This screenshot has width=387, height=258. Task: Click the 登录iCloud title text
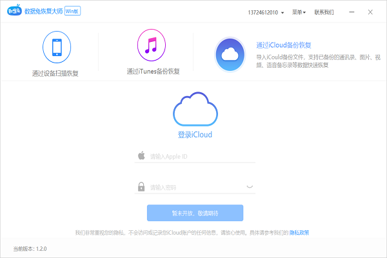point(195,135)
